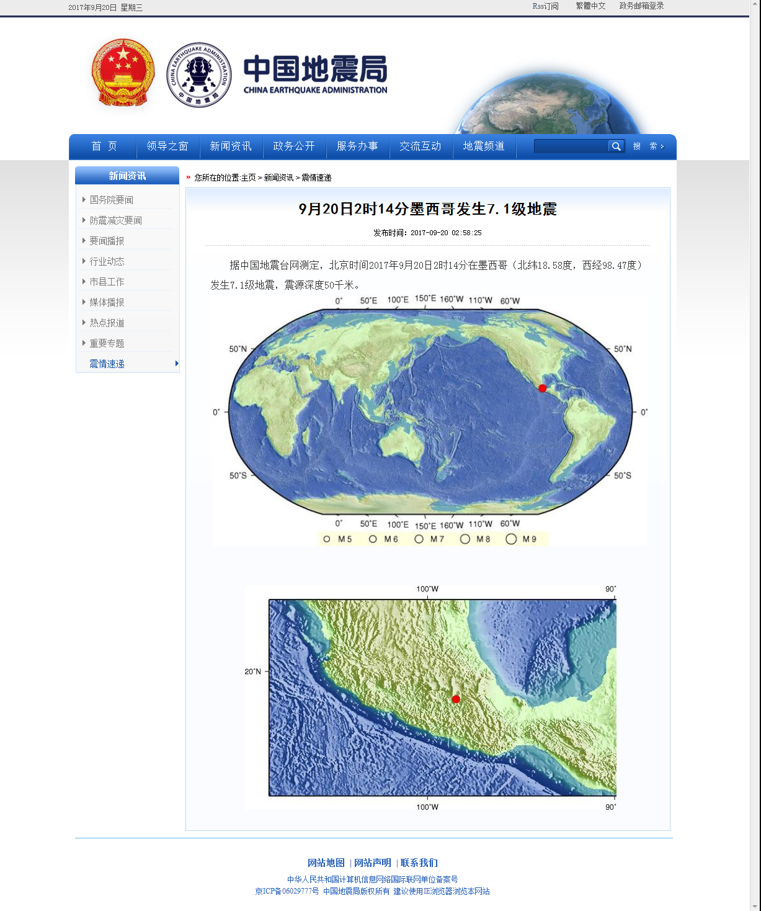The image size is (761, 911).
Task: Select 新闻资讯 in the navigation bar
Action: point(231,146)
